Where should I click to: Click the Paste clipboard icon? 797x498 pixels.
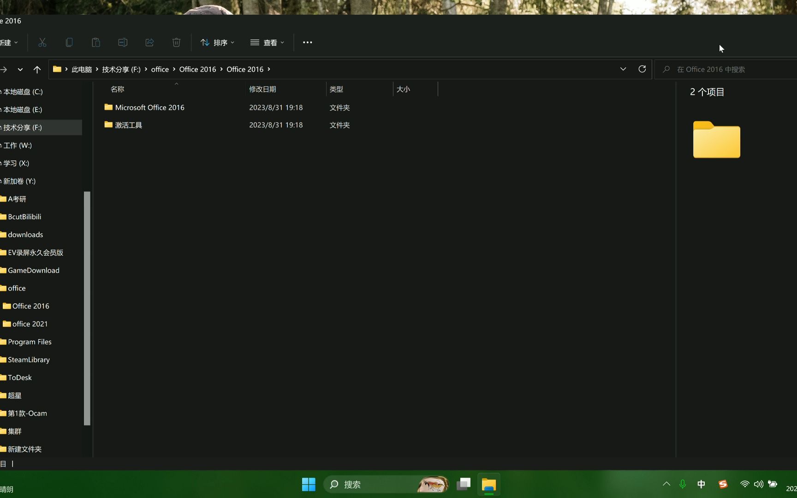pyautogui.click(x=96, y=42)
